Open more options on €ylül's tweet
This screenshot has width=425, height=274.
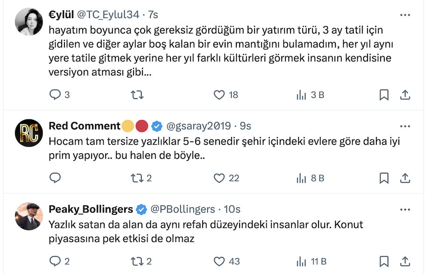point(405,15)
